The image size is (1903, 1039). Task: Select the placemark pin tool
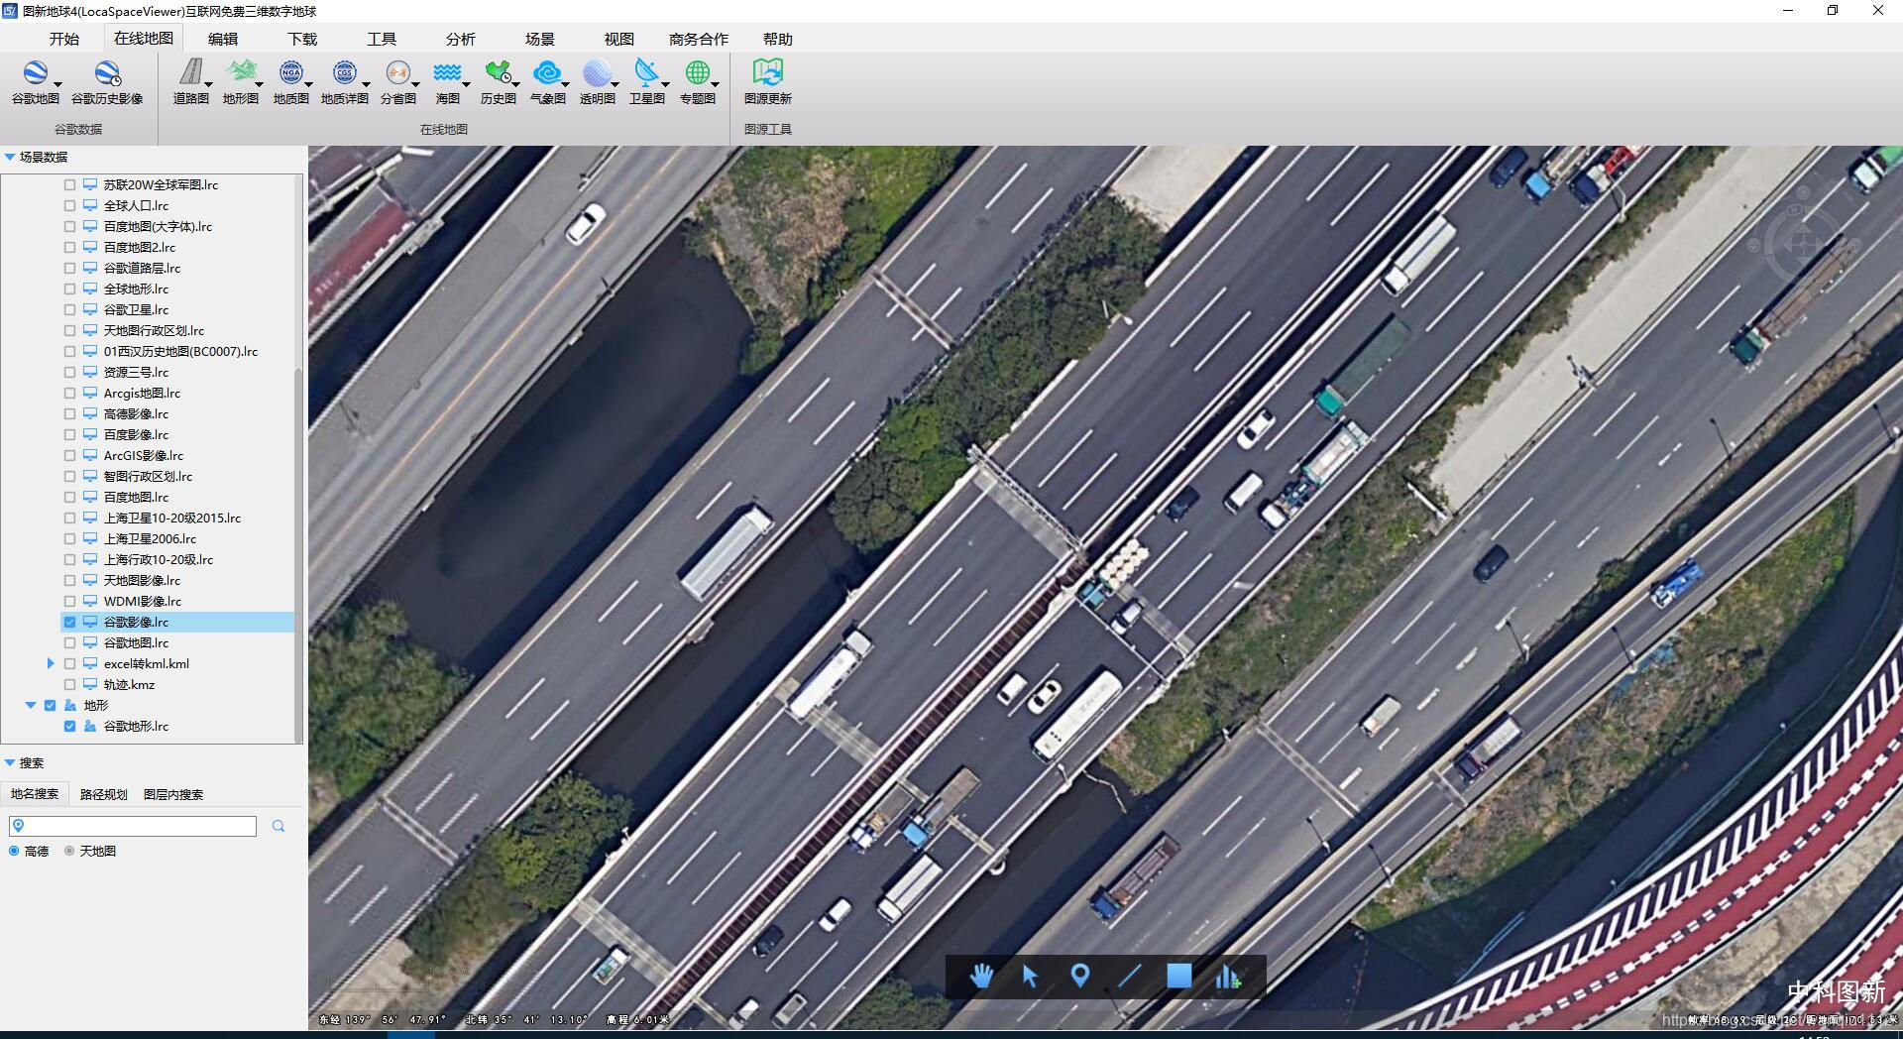pos(1080,977)
